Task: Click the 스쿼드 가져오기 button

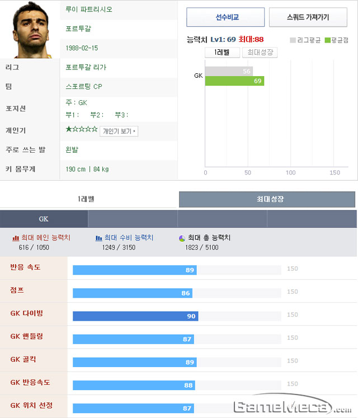Action: click(308, 17)
